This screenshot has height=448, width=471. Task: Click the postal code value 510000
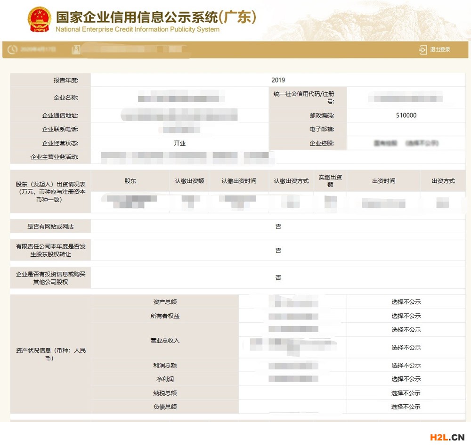click(406, 115)
